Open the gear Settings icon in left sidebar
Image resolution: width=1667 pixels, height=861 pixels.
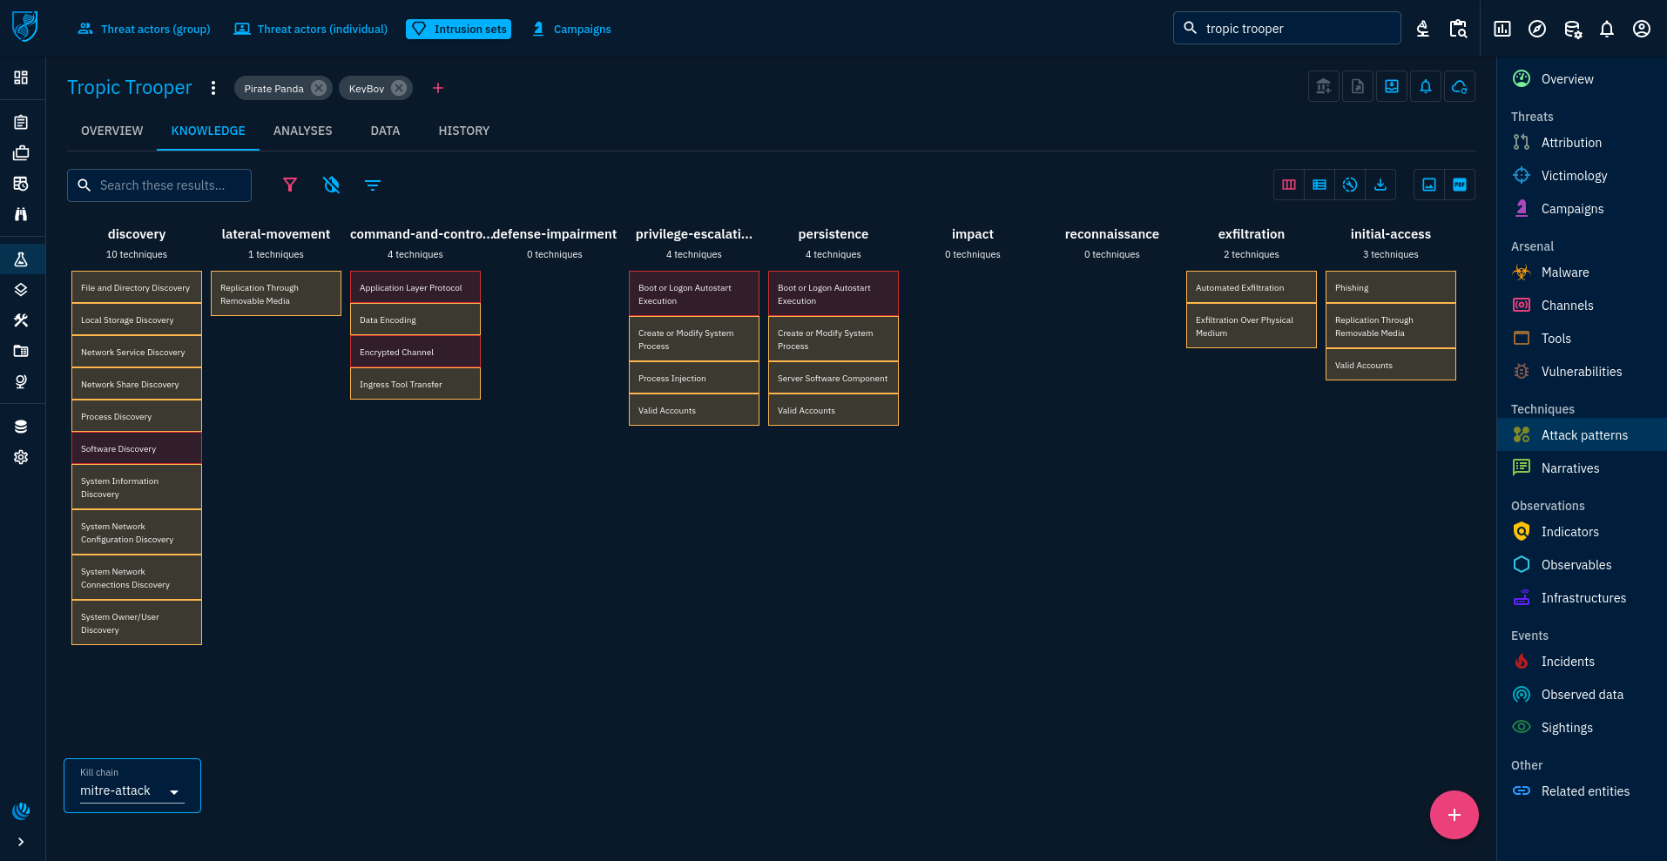pyautogui.click(x=21, y=457)
